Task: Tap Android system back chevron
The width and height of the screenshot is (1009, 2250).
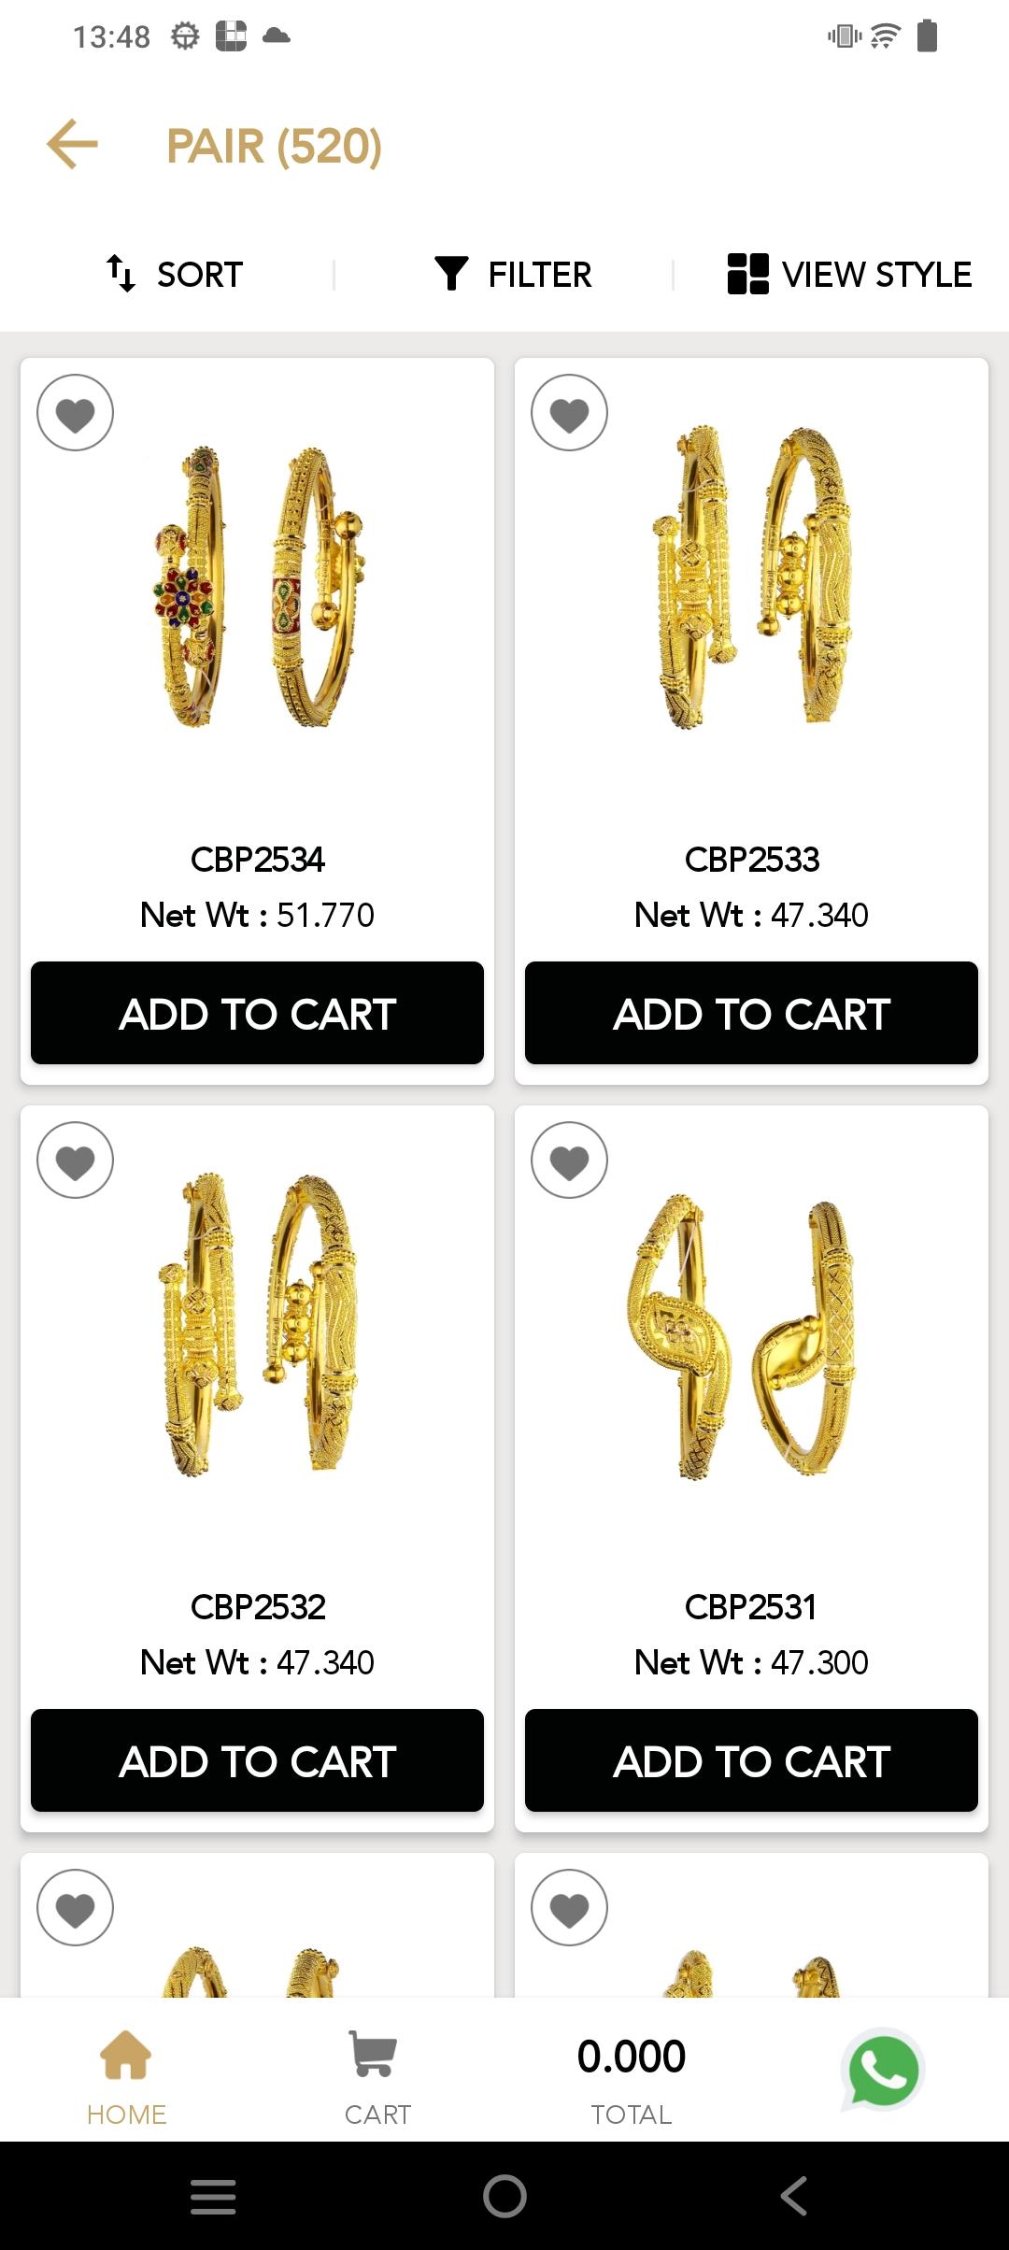Action: coord(794,2196)
